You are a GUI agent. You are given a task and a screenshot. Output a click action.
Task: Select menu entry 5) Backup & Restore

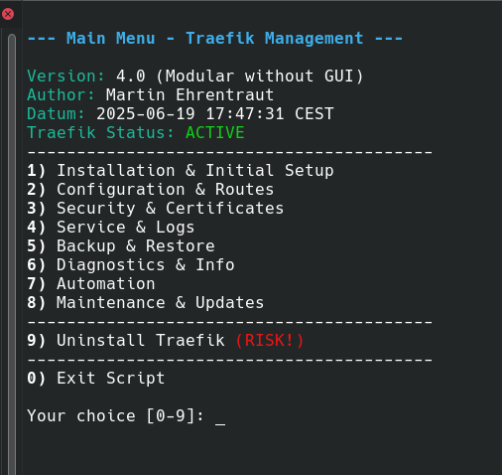(x=121, y=246)
